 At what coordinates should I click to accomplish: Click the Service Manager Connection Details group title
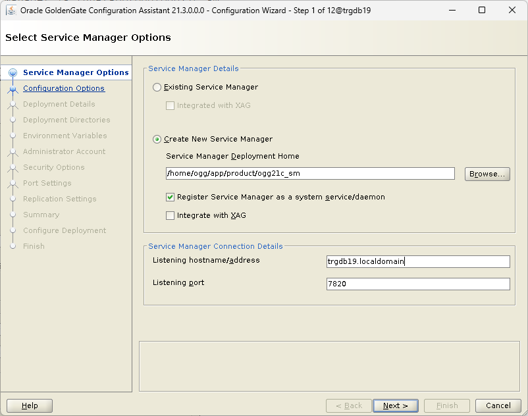215,246
